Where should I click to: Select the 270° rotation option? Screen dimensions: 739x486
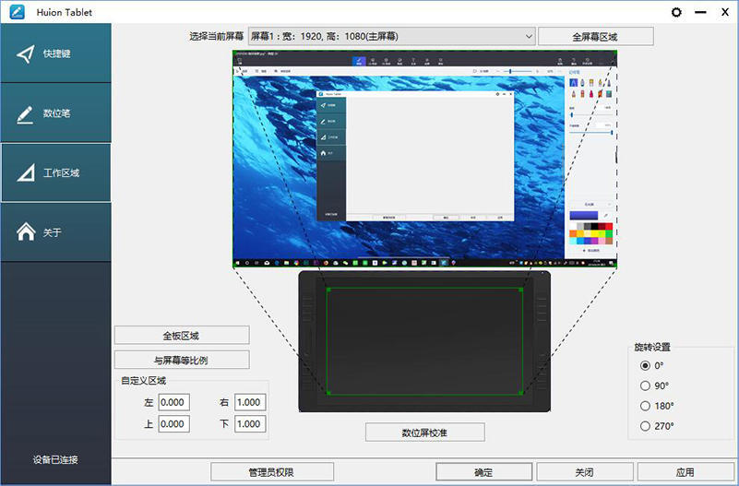[657, 426]
